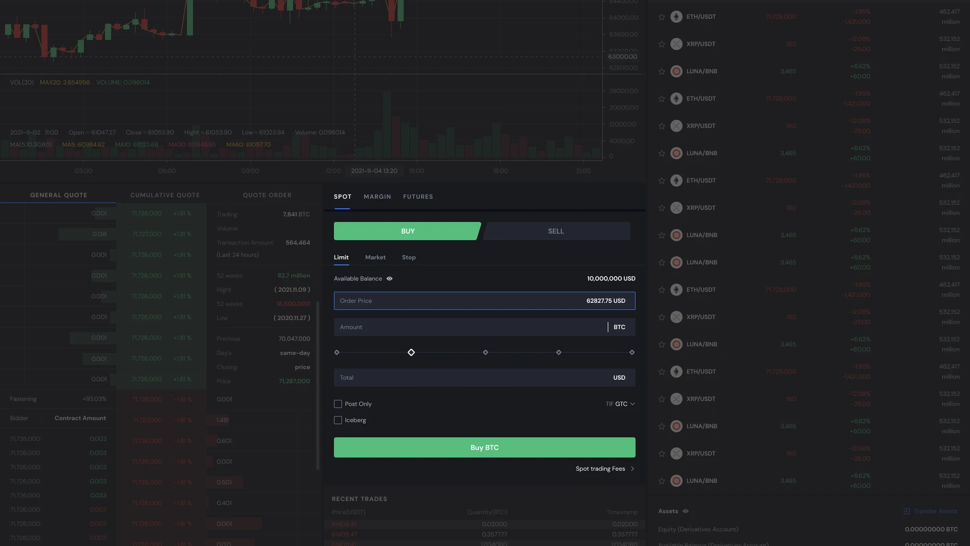Image resolution: width=970 pixels, height=546 pixels.
Task: Click the topmost XRP/USDT coin icon
Action: coord(676,44)
